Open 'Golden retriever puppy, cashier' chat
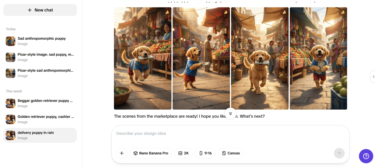This screenshot has width=375, height=168. pos(40,119)
